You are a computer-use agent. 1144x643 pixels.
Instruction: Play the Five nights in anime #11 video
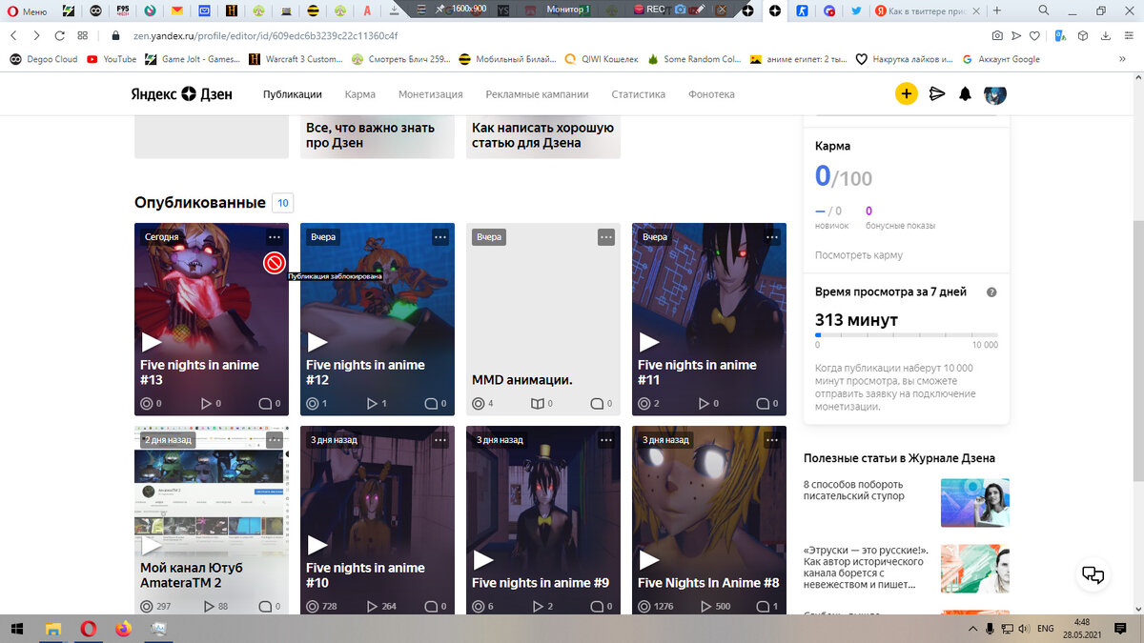point(649,342)
